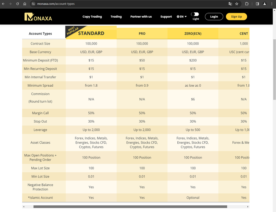This screenshot has height=212, width=276.
Task: Click the Min Internal Transfer label
Action: (x=40, y=77)
